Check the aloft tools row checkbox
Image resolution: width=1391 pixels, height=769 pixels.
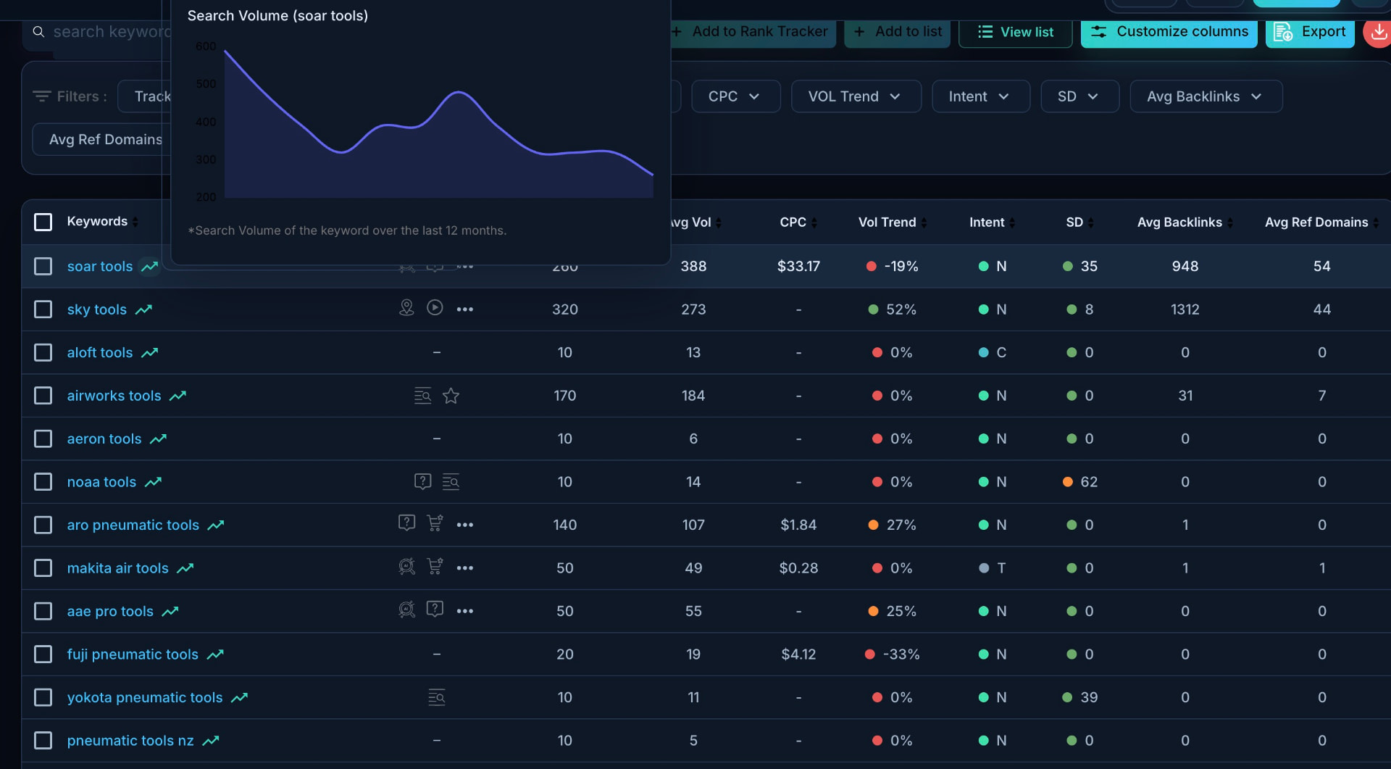tap(43, 352)
